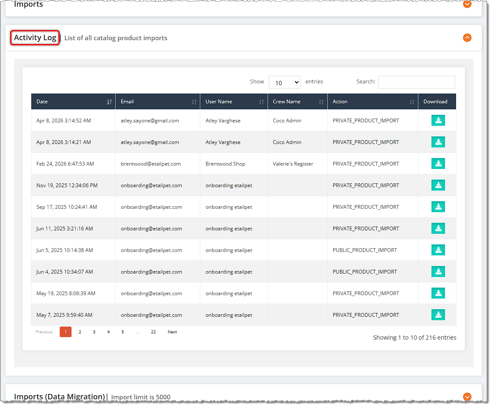Screen dimensions: 492x407
Task: Sort the table by Crew Name column
Action: pyautogui.click(x=298, y=102)
